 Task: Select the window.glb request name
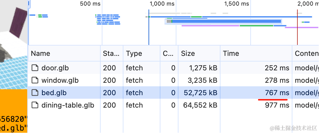60,80
